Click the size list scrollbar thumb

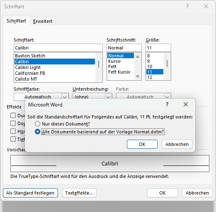pos(167,64)
